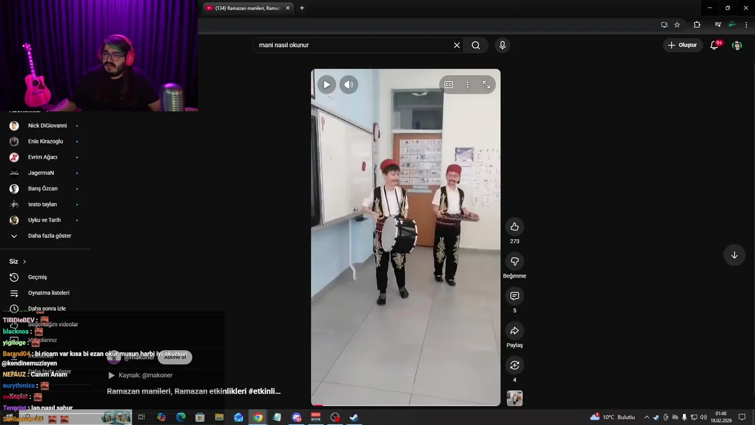
Task: Clear the search box text
Action: click(x=457, y=45)
